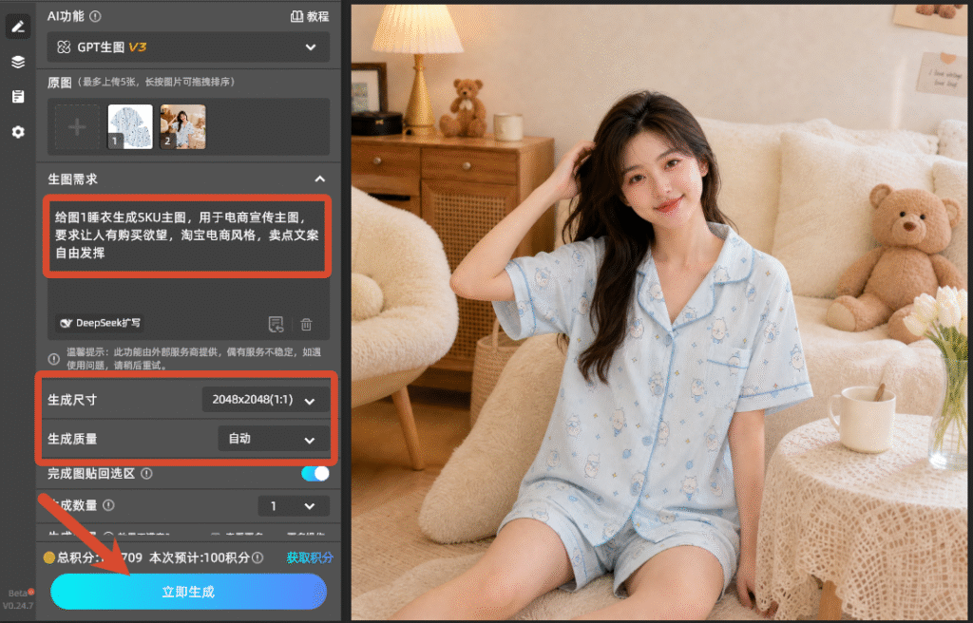Open the 生成尺寸 2048x2048 dropdown

(x=266, y=400)
